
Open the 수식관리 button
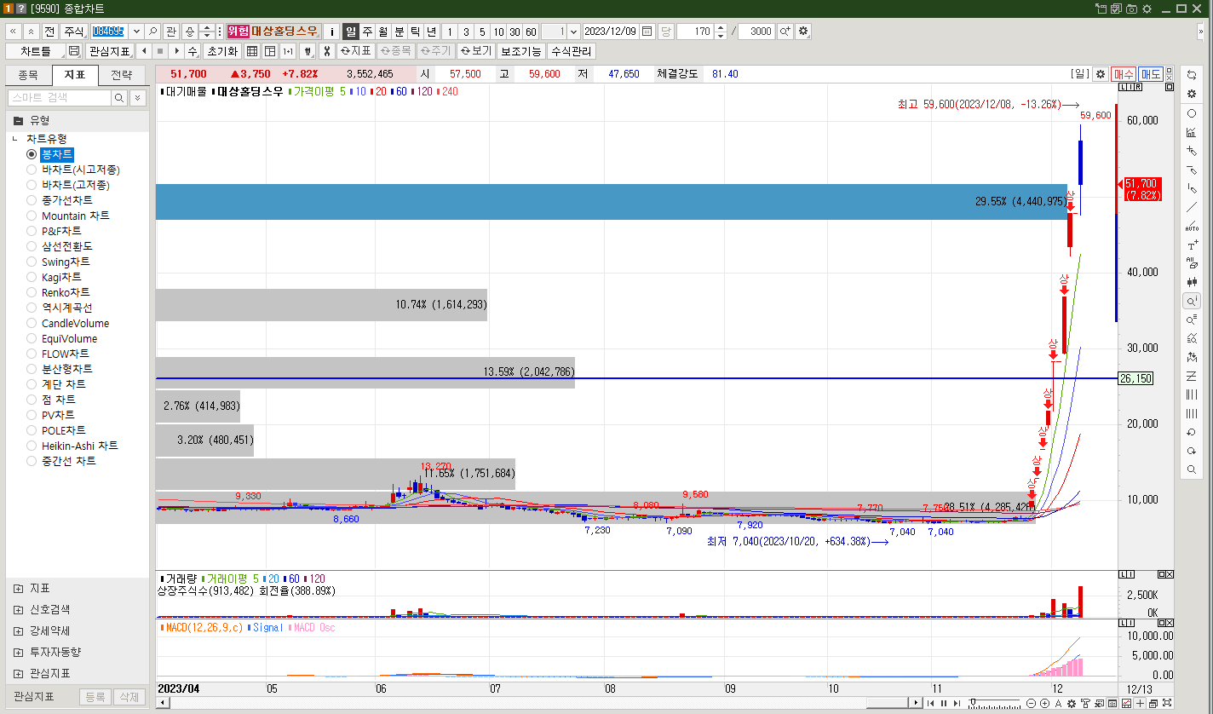tap(572, 51)
